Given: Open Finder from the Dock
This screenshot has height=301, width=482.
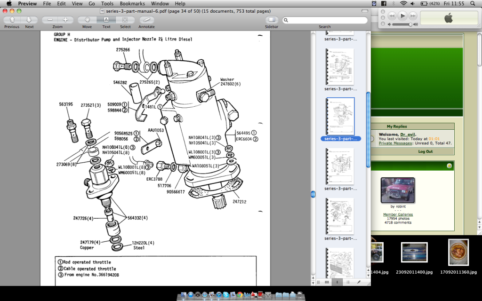Looking at the screenshot, I should [x=184, y=294].
